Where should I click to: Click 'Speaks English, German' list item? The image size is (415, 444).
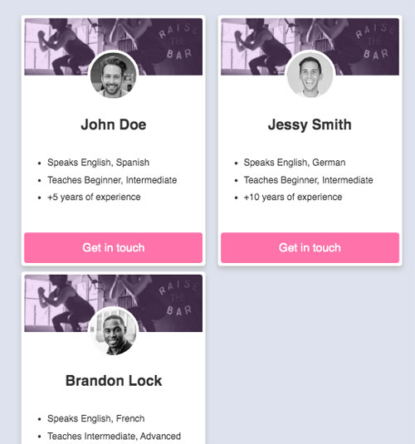click(295, 163)
